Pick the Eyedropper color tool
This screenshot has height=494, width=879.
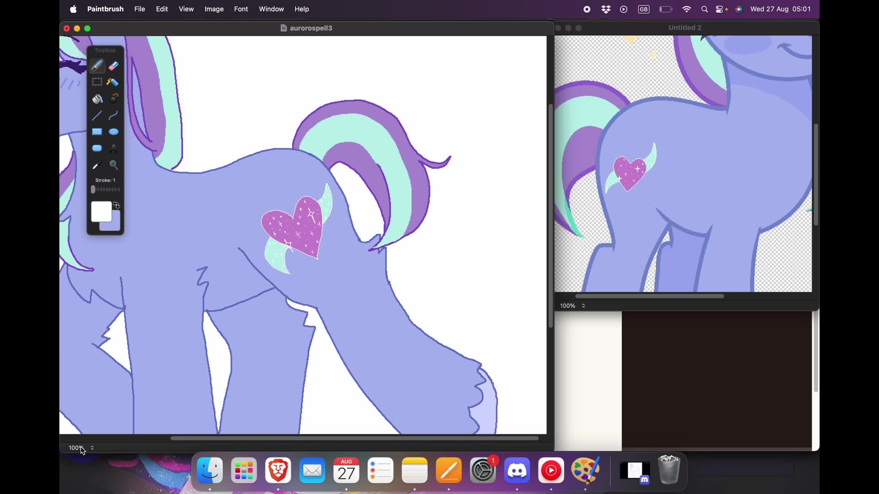97,165
